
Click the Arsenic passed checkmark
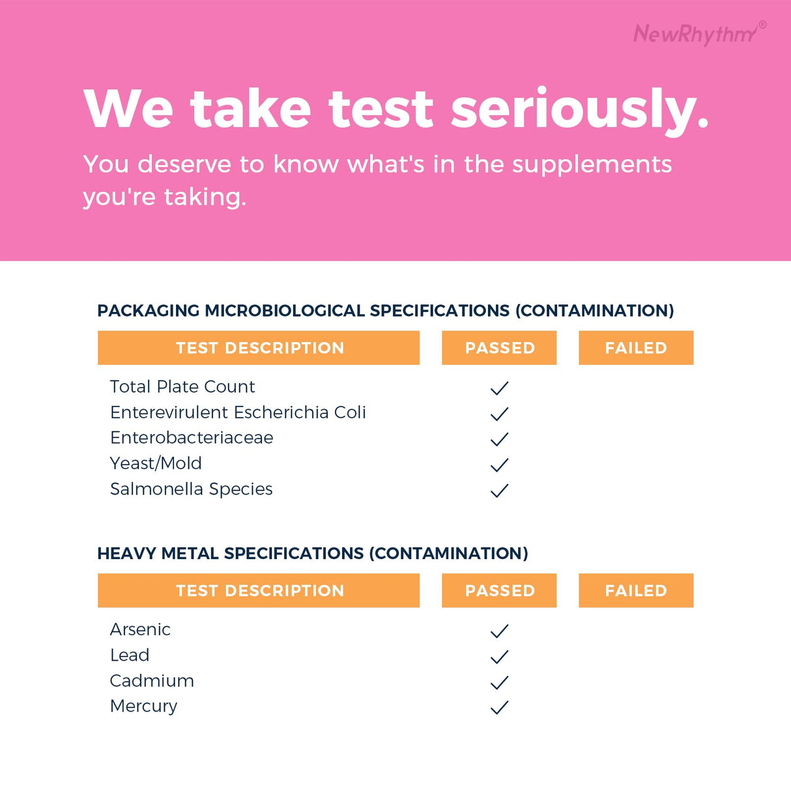499,631
